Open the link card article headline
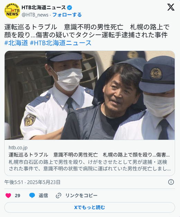The height and width of the screenshot is (217, 180). [89, 155]
